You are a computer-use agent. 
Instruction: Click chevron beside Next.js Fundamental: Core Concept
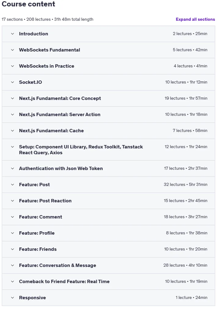[12, 98]
